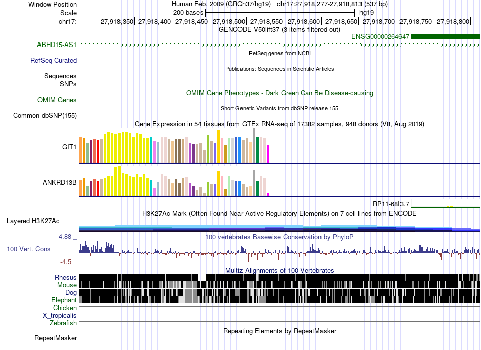Screen dimensions: 481x350
Task: Click the GENCODE V50lift37 track title
Action: pyautogui.click(x=279, y=30)
